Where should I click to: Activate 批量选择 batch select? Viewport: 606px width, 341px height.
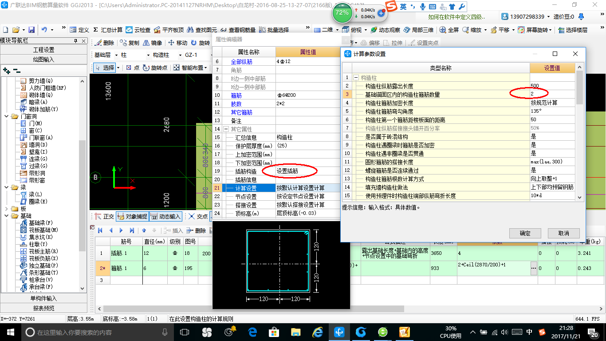tap(274, 30)
